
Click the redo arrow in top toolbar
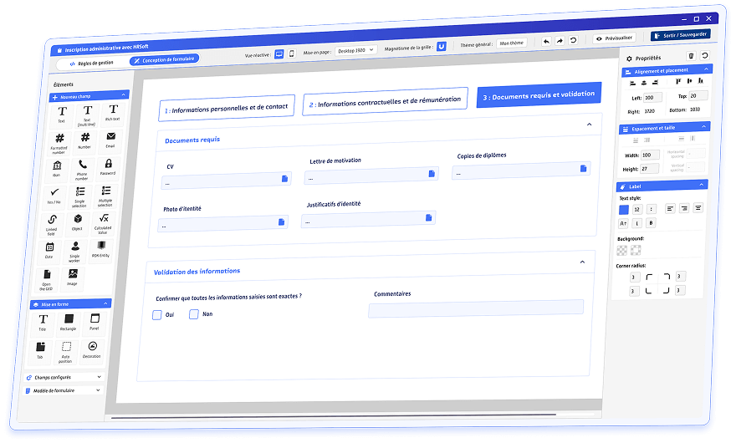point(560,40)
